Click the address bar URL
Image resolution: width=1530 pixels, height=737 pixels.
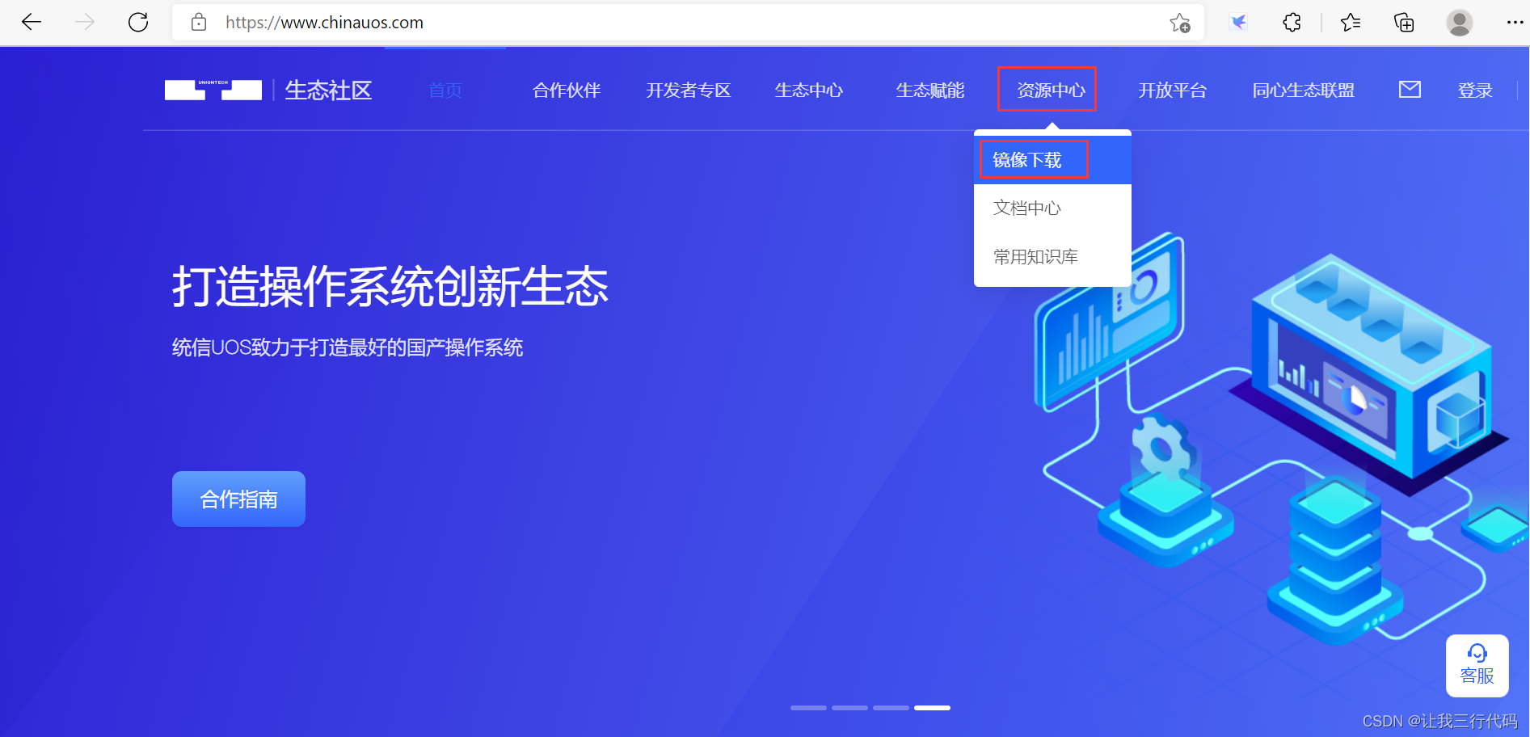point(324,23)
